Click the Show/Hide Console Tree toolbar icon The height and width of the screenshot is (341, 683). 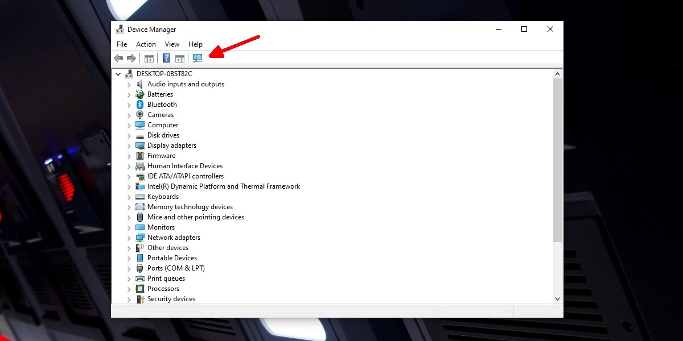[x=149, y=57]
